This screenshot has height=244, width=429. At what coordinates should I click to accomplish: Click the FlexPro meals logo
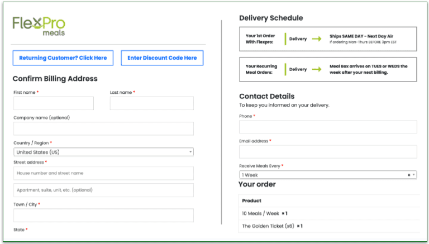tap(39, 26)
